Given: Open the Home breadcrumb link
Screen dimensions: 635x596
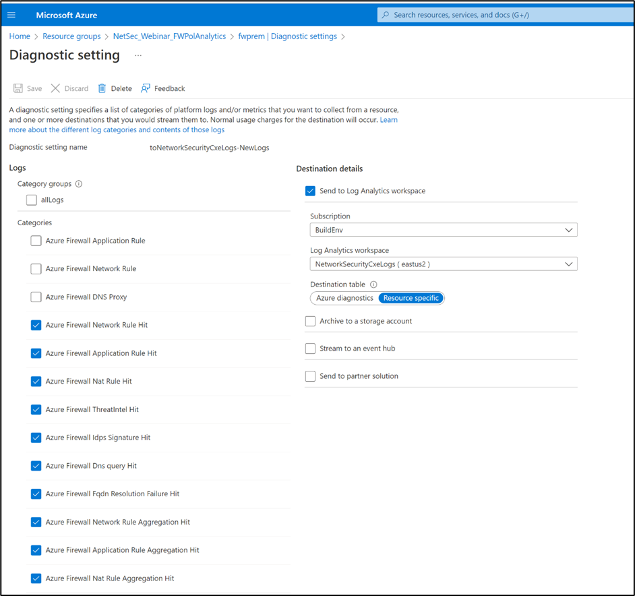Looking at the screenshot, I should pos(20,36).
